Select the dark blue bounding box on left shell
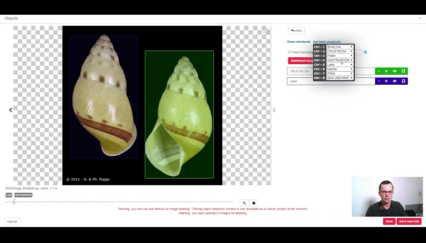Image resolution: width=426 pixels, height=243 pixels. click(103, 96)
